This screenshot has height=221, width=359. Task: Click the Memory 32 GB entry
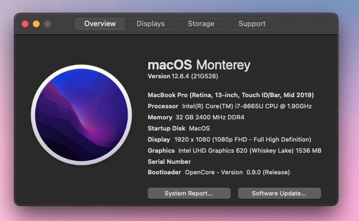(x=196, y=117)
